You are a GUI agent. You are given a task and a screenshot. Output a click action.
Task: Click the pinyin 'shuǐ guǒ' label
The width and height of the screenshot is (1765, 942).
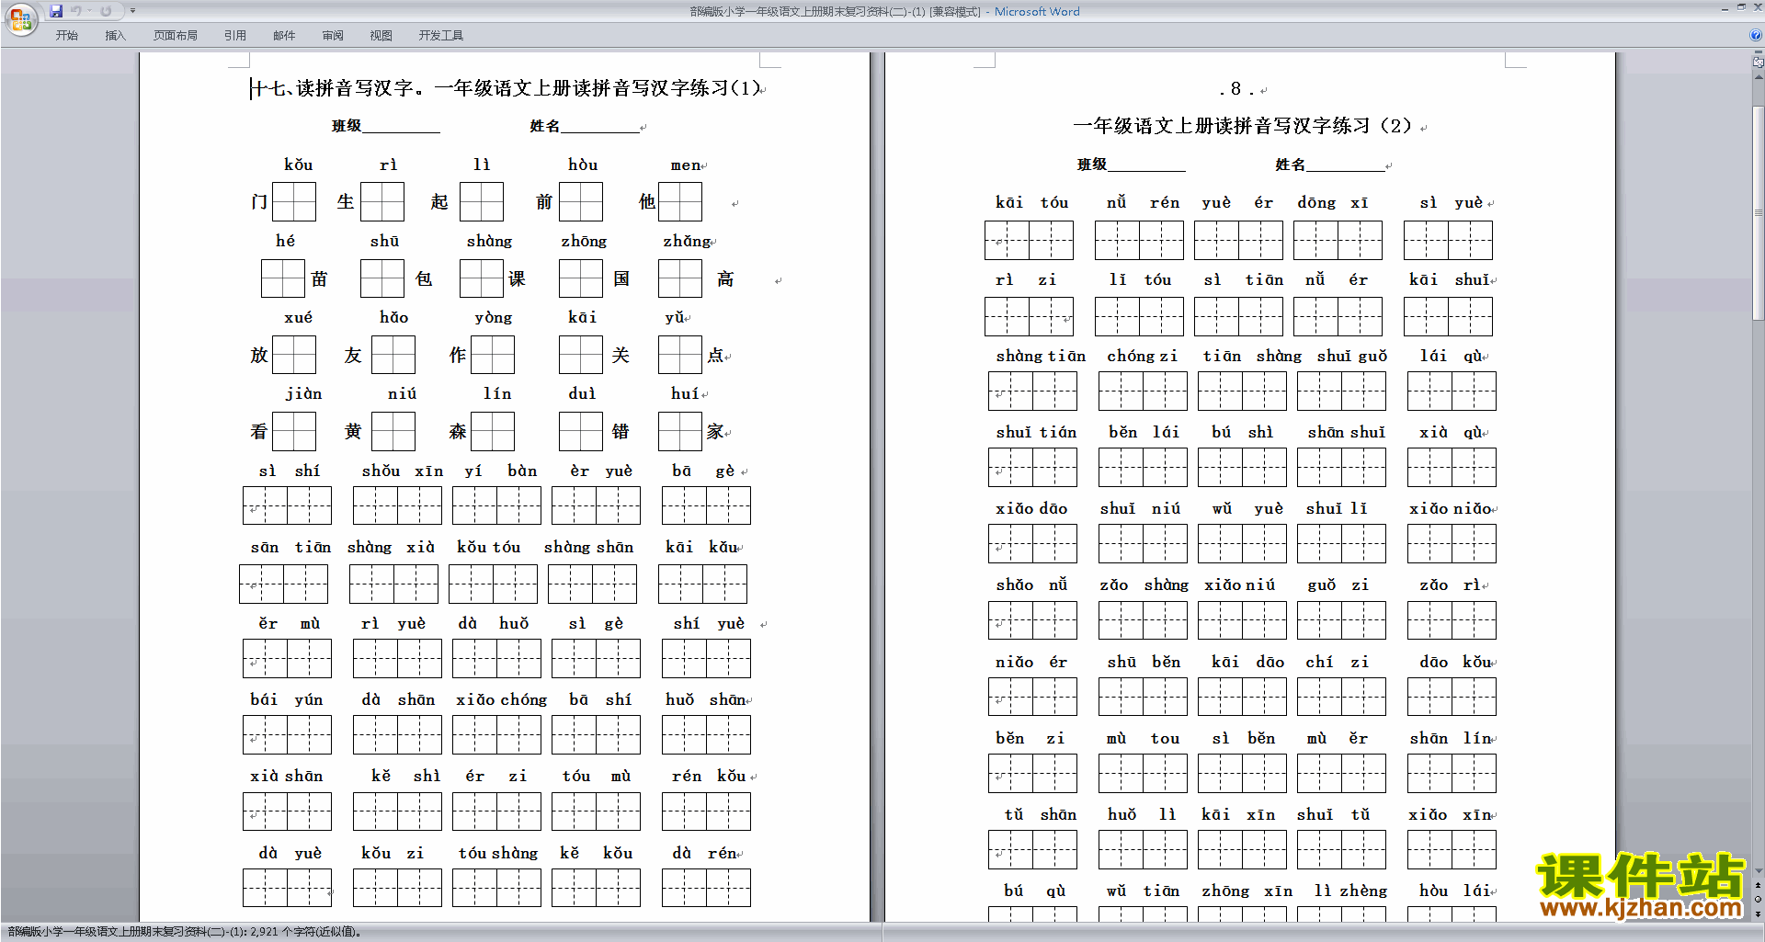[1352, 356]
